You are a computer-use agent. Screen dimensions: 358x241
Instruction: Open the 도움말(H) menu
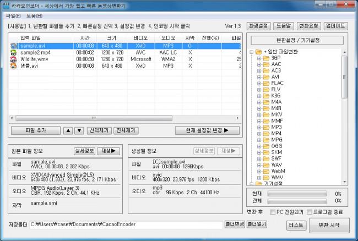click(x=34, y=15)
